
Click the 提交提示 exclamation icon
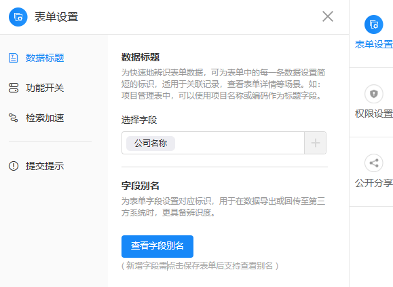(14, 166)
